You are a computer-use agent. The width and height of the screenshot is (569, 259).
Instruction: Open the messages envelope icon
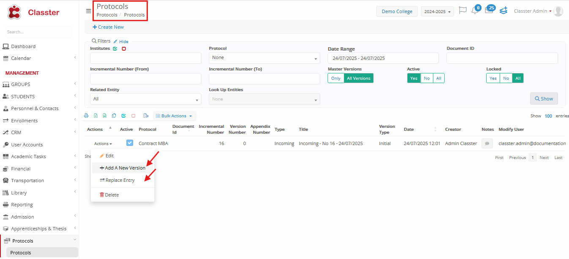coord(489,11)
